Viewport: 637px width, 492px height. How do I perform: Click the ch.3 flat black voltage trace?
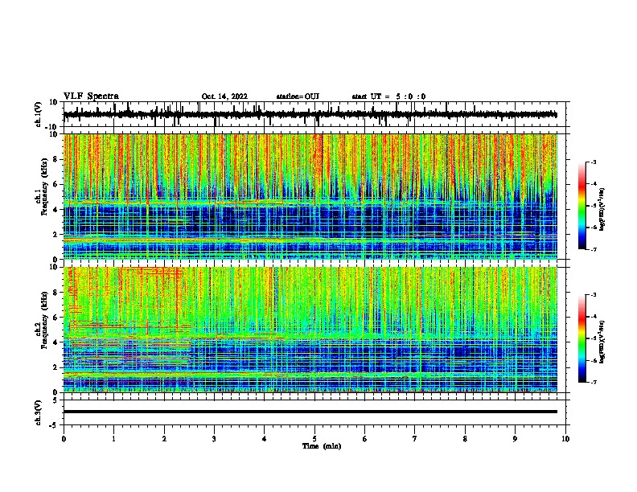point(310,412)
